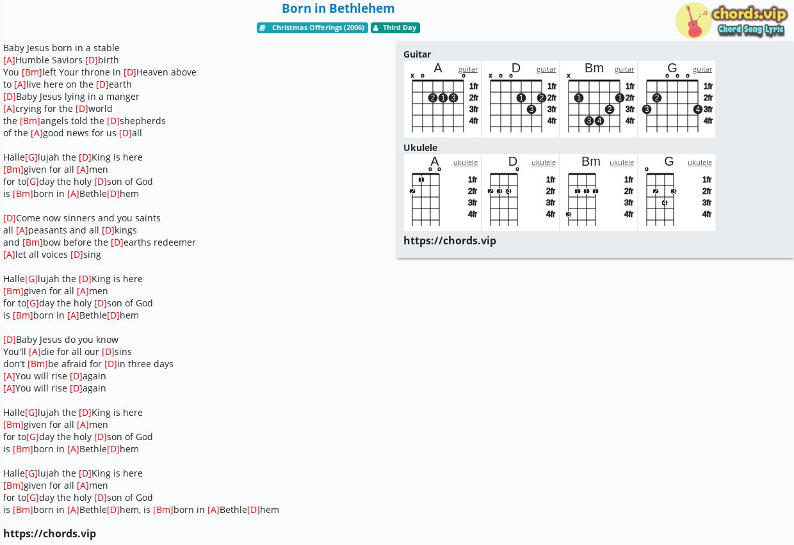View the ukulele A chord diagram
Image resolution: width=794 pixels, height=545 pixels.
point(442,193)
